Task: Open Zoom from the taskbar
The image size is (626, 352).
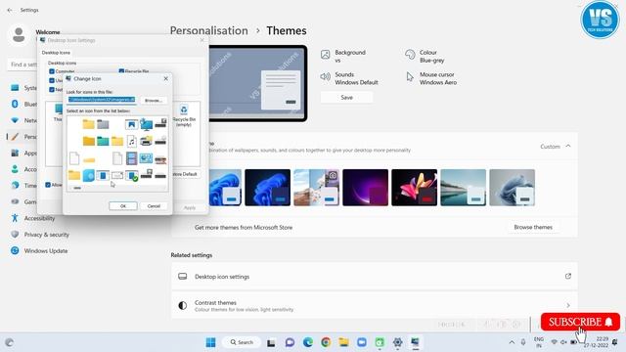Action: pyautogui.click(x=362, y=342)
